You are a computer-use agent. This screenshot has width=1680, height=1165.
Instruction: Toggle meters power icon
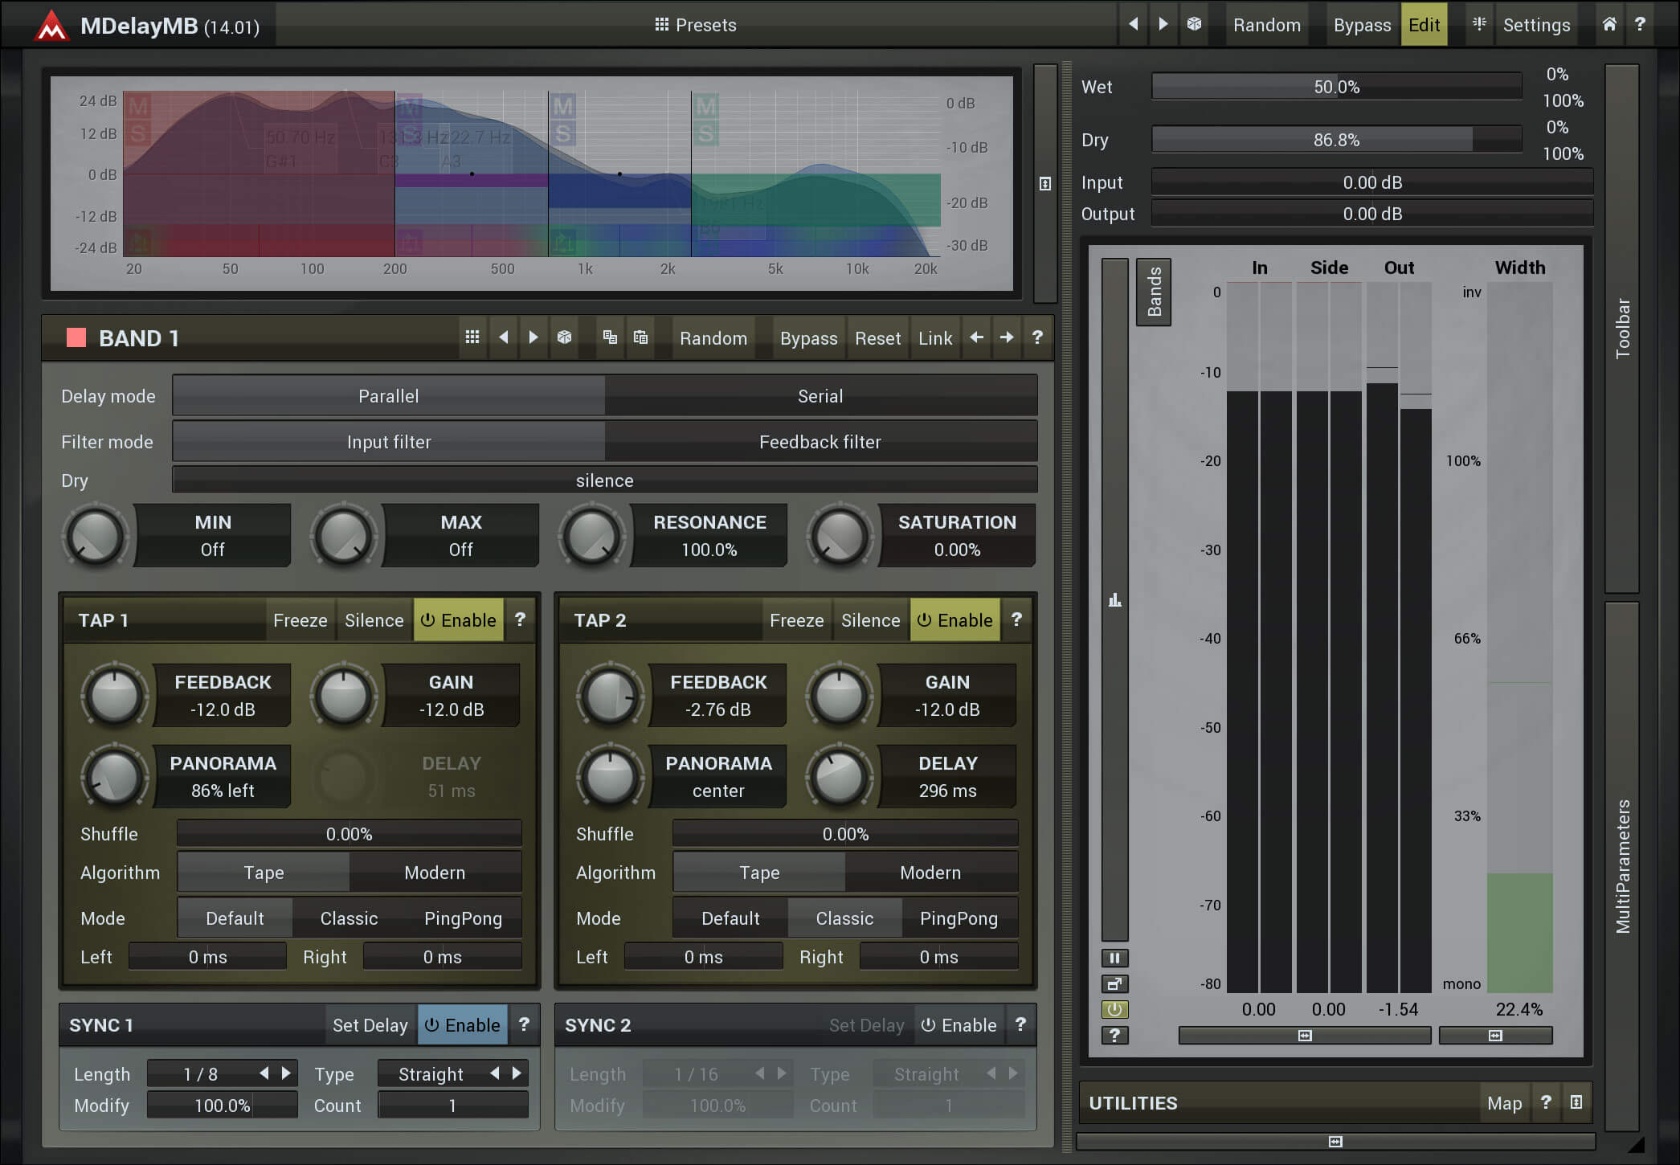pyautogui.click(x=1114, y=1009)
